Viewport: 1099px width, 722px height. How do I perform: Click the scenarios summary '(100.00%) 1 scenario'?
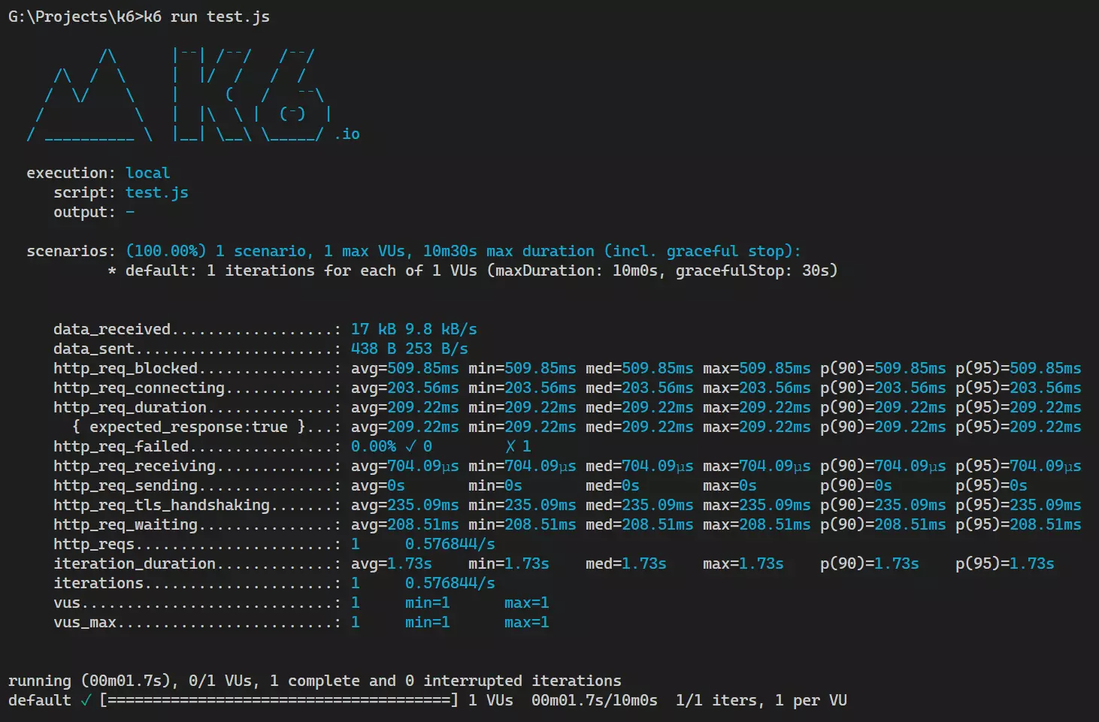[x=216, y=251]
